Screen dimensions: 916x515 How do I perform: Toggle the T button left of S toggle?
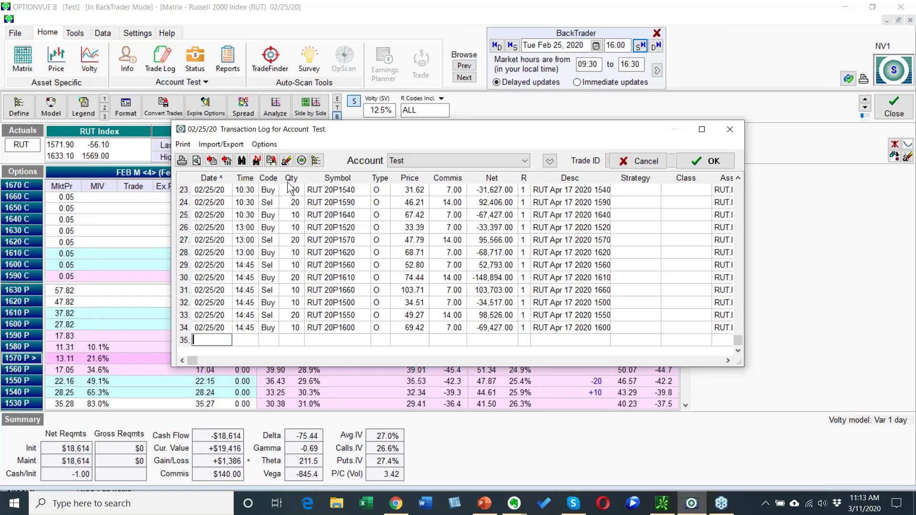point(337,108)
